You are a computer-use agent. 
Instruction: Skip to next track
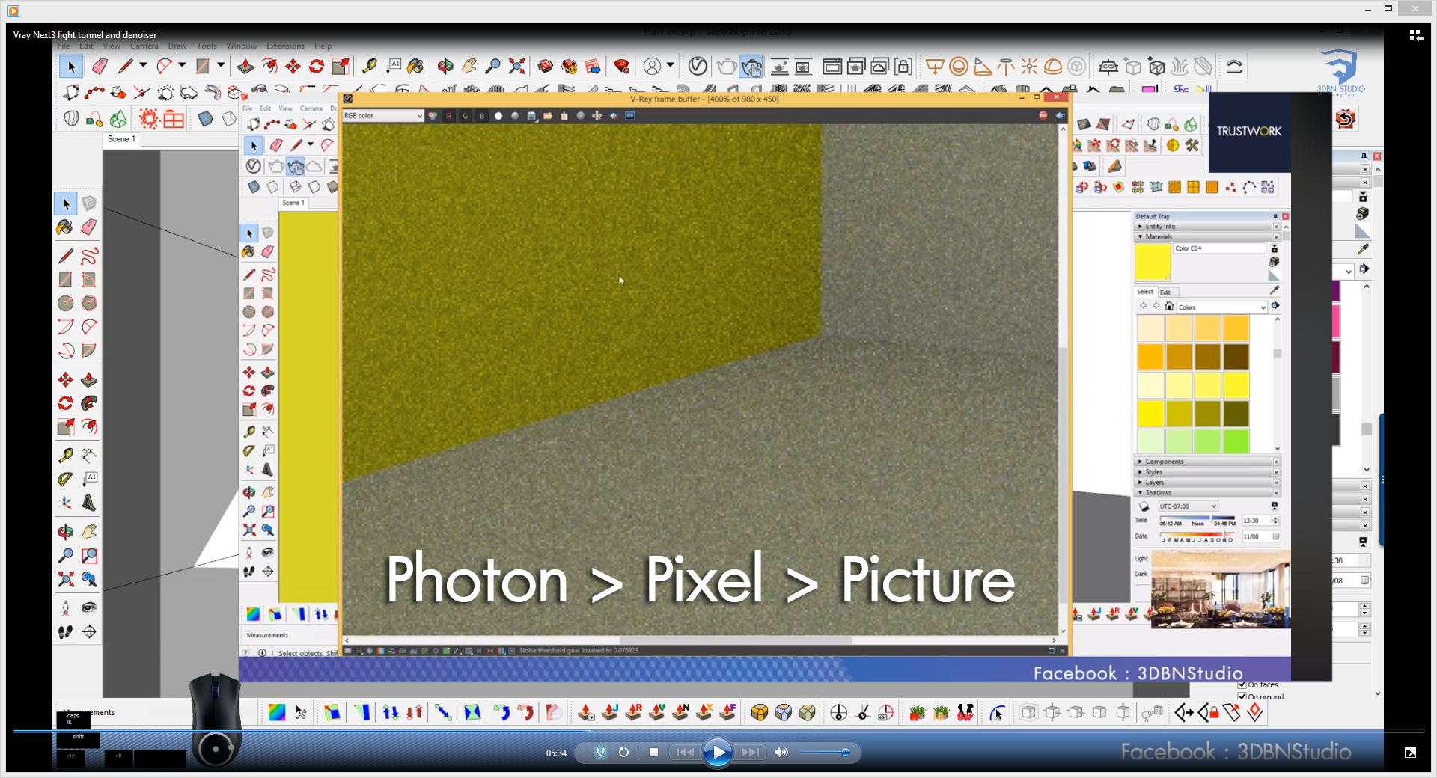tap(750, 753)
